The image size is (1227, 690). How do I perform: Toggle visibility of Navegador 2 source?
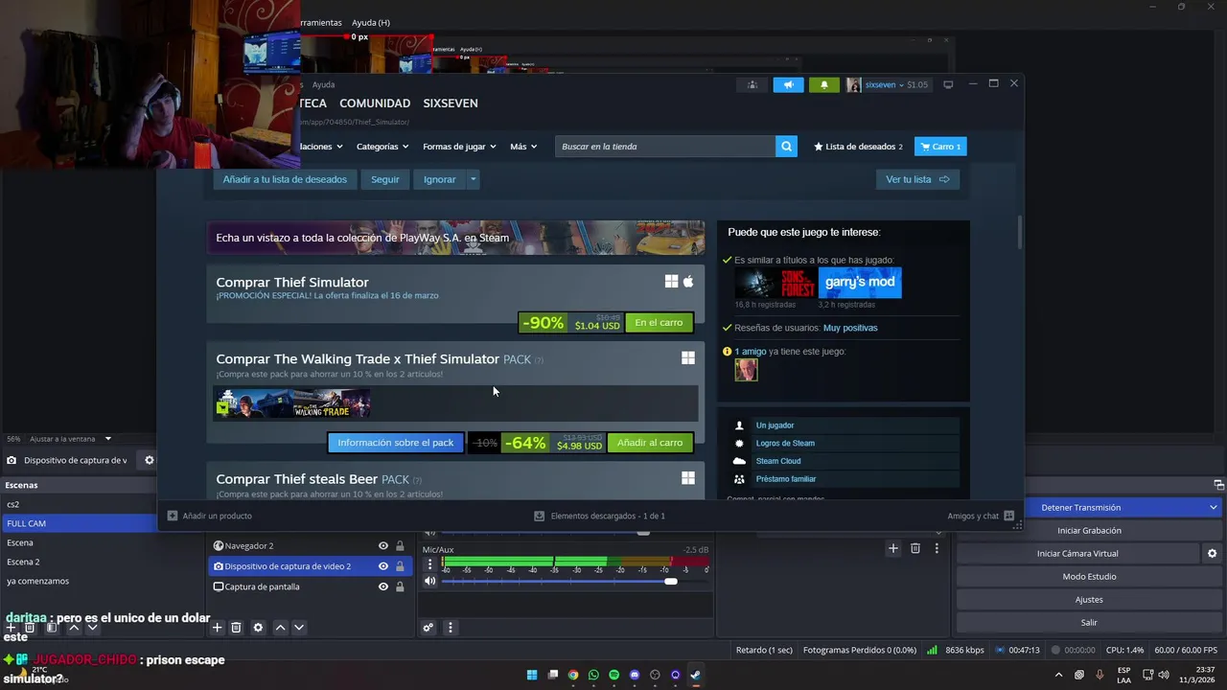(x=383, y=546)
